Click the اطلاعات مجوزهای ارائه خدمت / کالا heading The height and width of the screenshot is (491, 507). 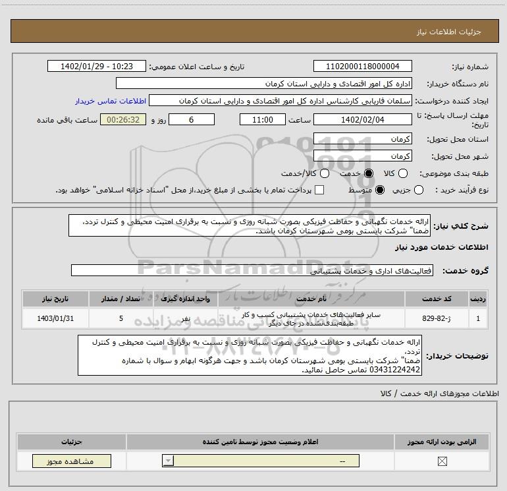(x=440, y=393)
